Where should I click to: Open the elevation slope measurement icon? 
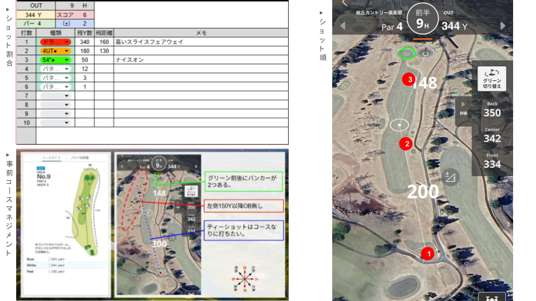coord(450,177)
